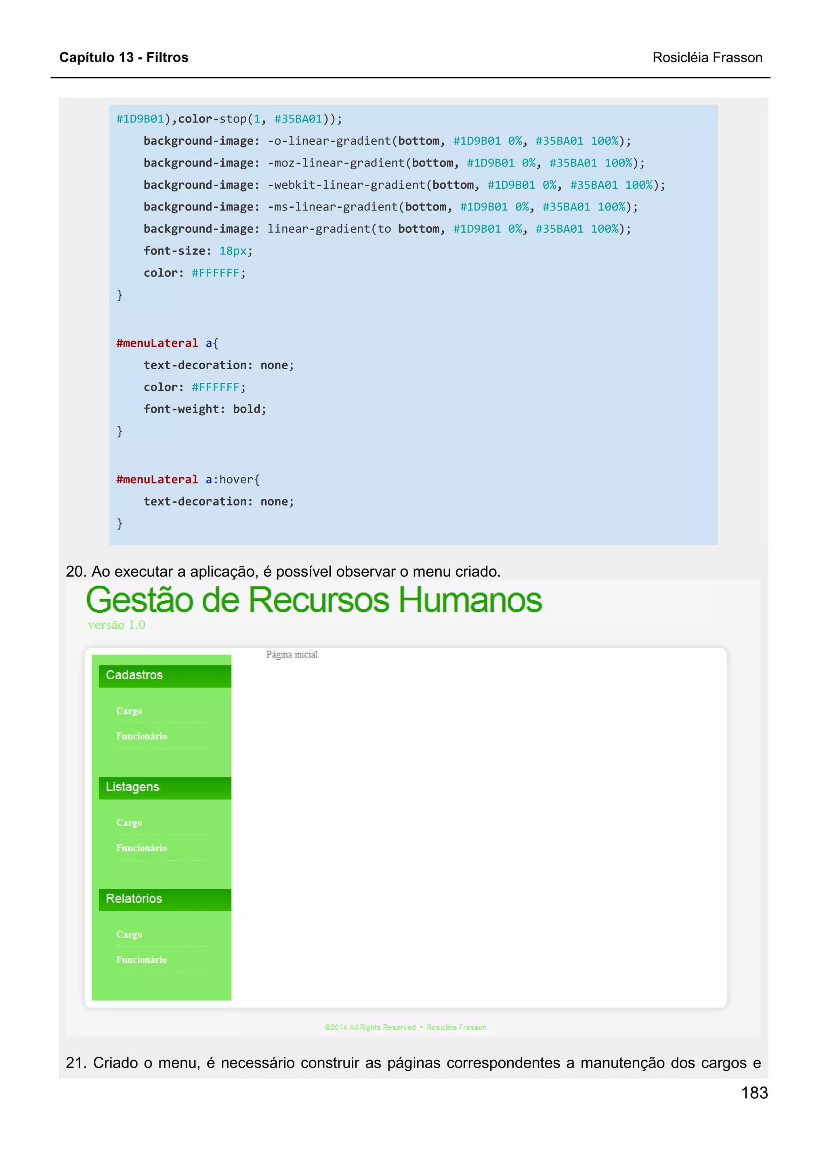
Task: Click the Capítulo 13 - Filtros header
Action: pyautogui.click(x=124, y=57)
